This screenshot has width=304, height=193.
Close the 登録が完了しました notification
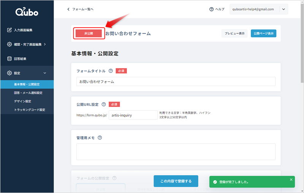click(291, 179)
